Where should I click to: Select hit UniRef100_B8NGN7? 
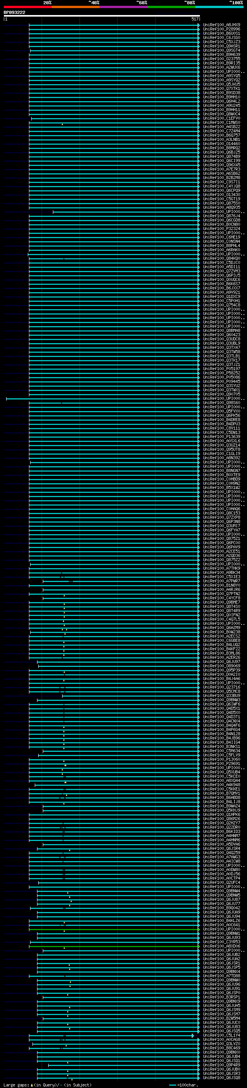pyautogui.click(x=222, y=470)
